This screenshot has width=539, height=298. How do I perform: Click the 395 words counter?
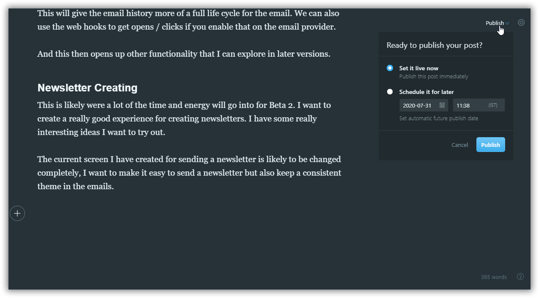[x=494, y=277]
